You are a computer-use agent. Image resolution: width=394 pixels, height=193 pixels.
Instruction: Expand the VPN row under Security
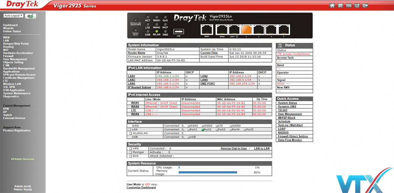[x=130, y=148]
